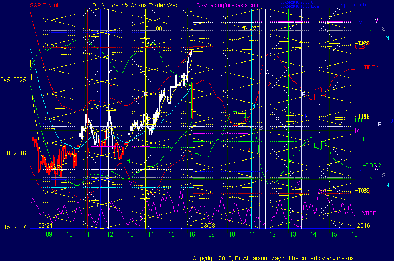Click blue "U" letter in the right margin
394x261 pixels.
(391, 121)
